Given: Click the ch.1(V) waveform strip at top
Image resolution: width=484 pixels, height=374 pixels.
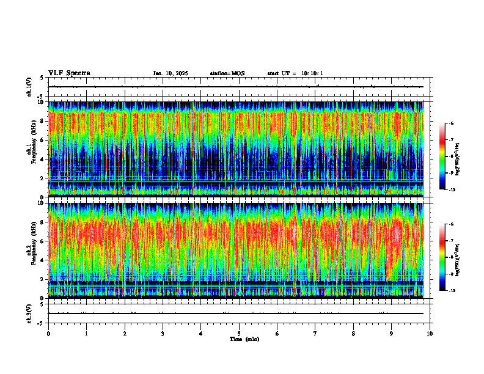Looking at the screenshot, I should (240, 87).
